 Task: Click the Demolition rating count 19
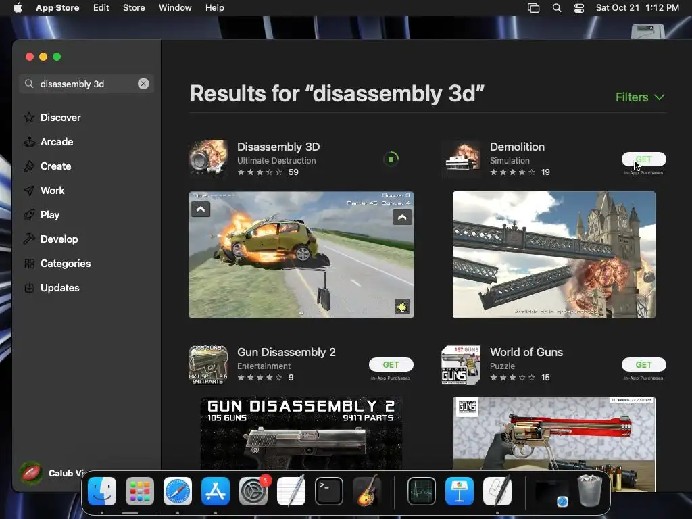(x=545, y=172)
